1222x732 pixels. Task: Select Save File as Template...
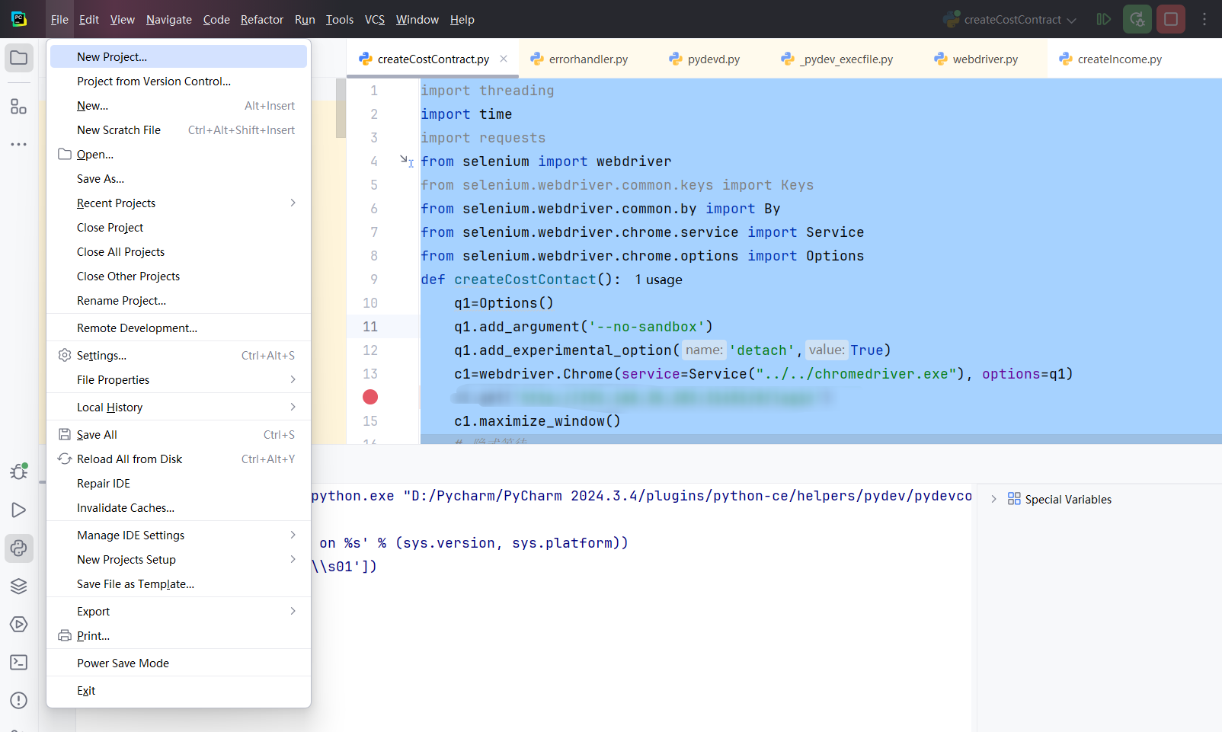[178, 583]
